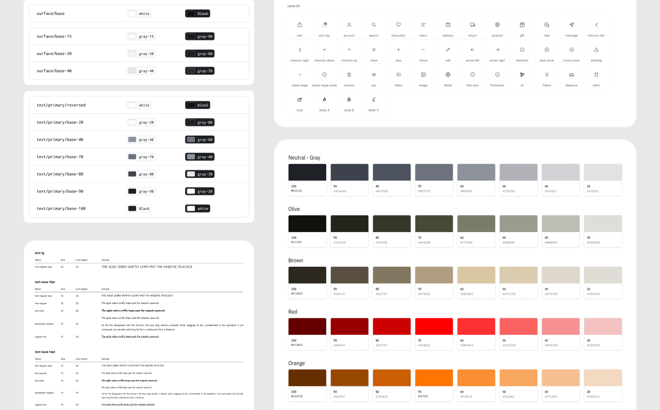Select the letter B icon
Image resolution: width=660 pixels, height=410 pixels.
[349, 99]
